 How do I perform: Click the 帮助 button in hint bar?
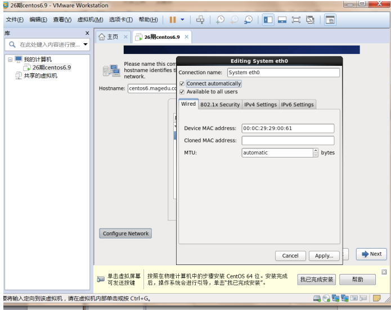pyautogui.click(x=357, y=279)
